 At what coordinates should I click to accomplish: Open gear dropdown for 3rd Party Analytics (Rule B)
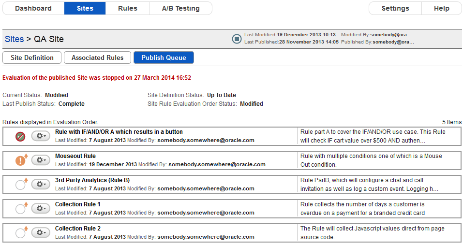(x=41, y=185)
